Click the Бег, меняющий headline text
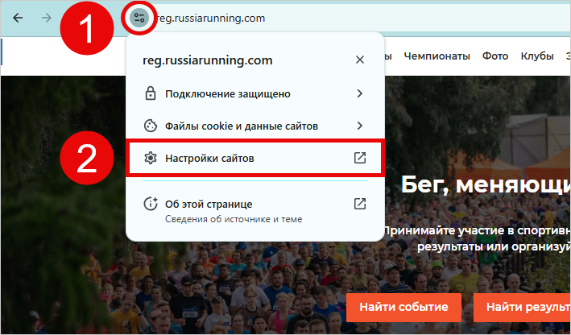Screen dimensions: 571x335 (x=486, y=185)
